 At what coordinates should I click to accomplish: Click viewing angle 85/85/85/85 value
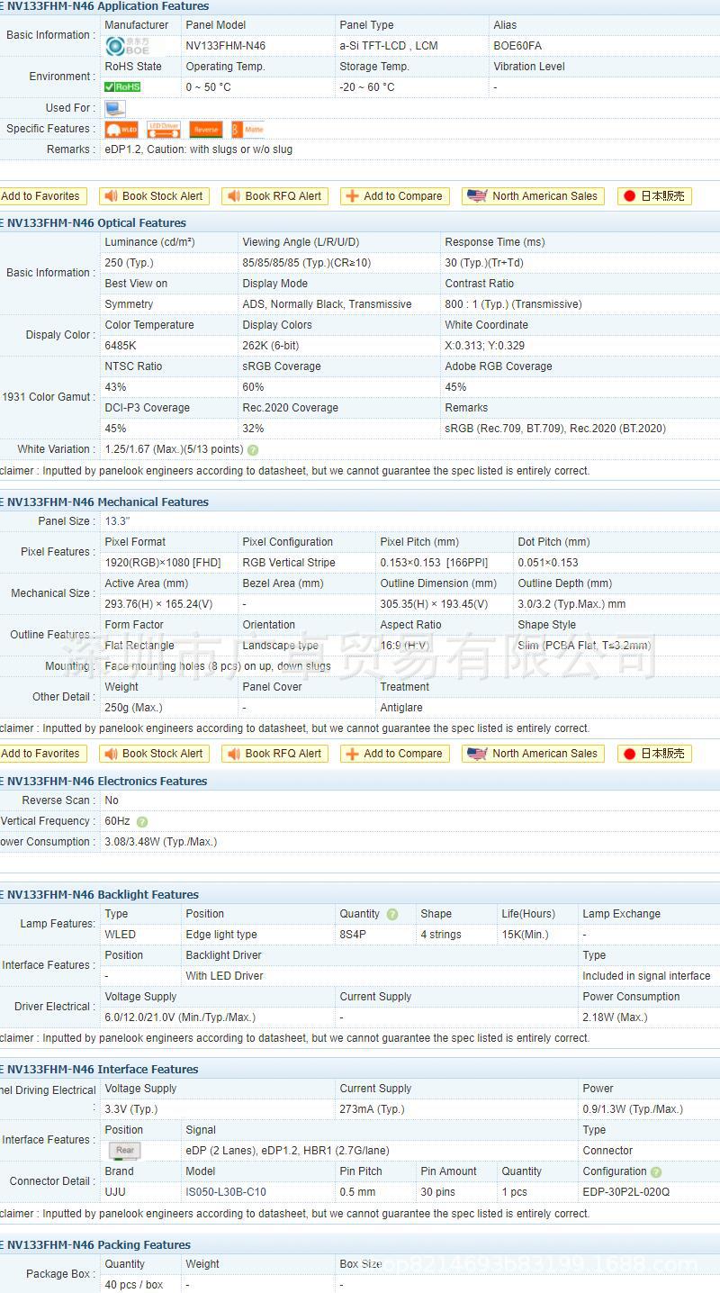click(306, 263)
